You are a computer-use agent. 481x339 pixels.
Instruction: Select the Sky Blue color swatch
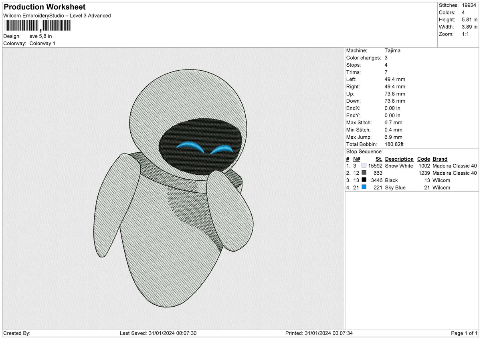(364, 187)
